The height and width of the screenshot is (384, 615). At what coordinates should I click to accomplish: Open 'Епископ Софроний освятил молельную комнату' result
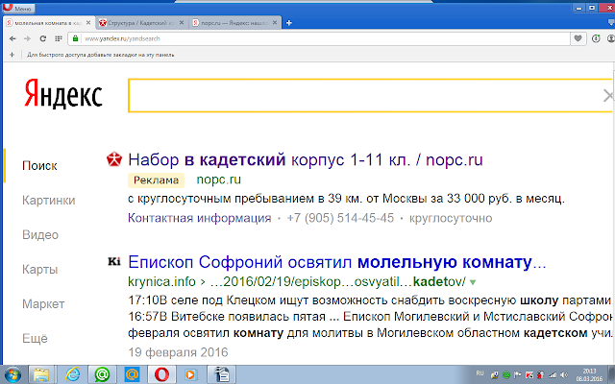(x=337, y=262)
